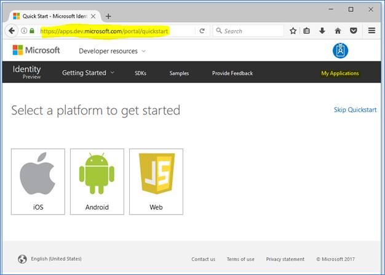Click the green padlock security icon
This screenshot has height=275, width=385.
click(32, 31)
